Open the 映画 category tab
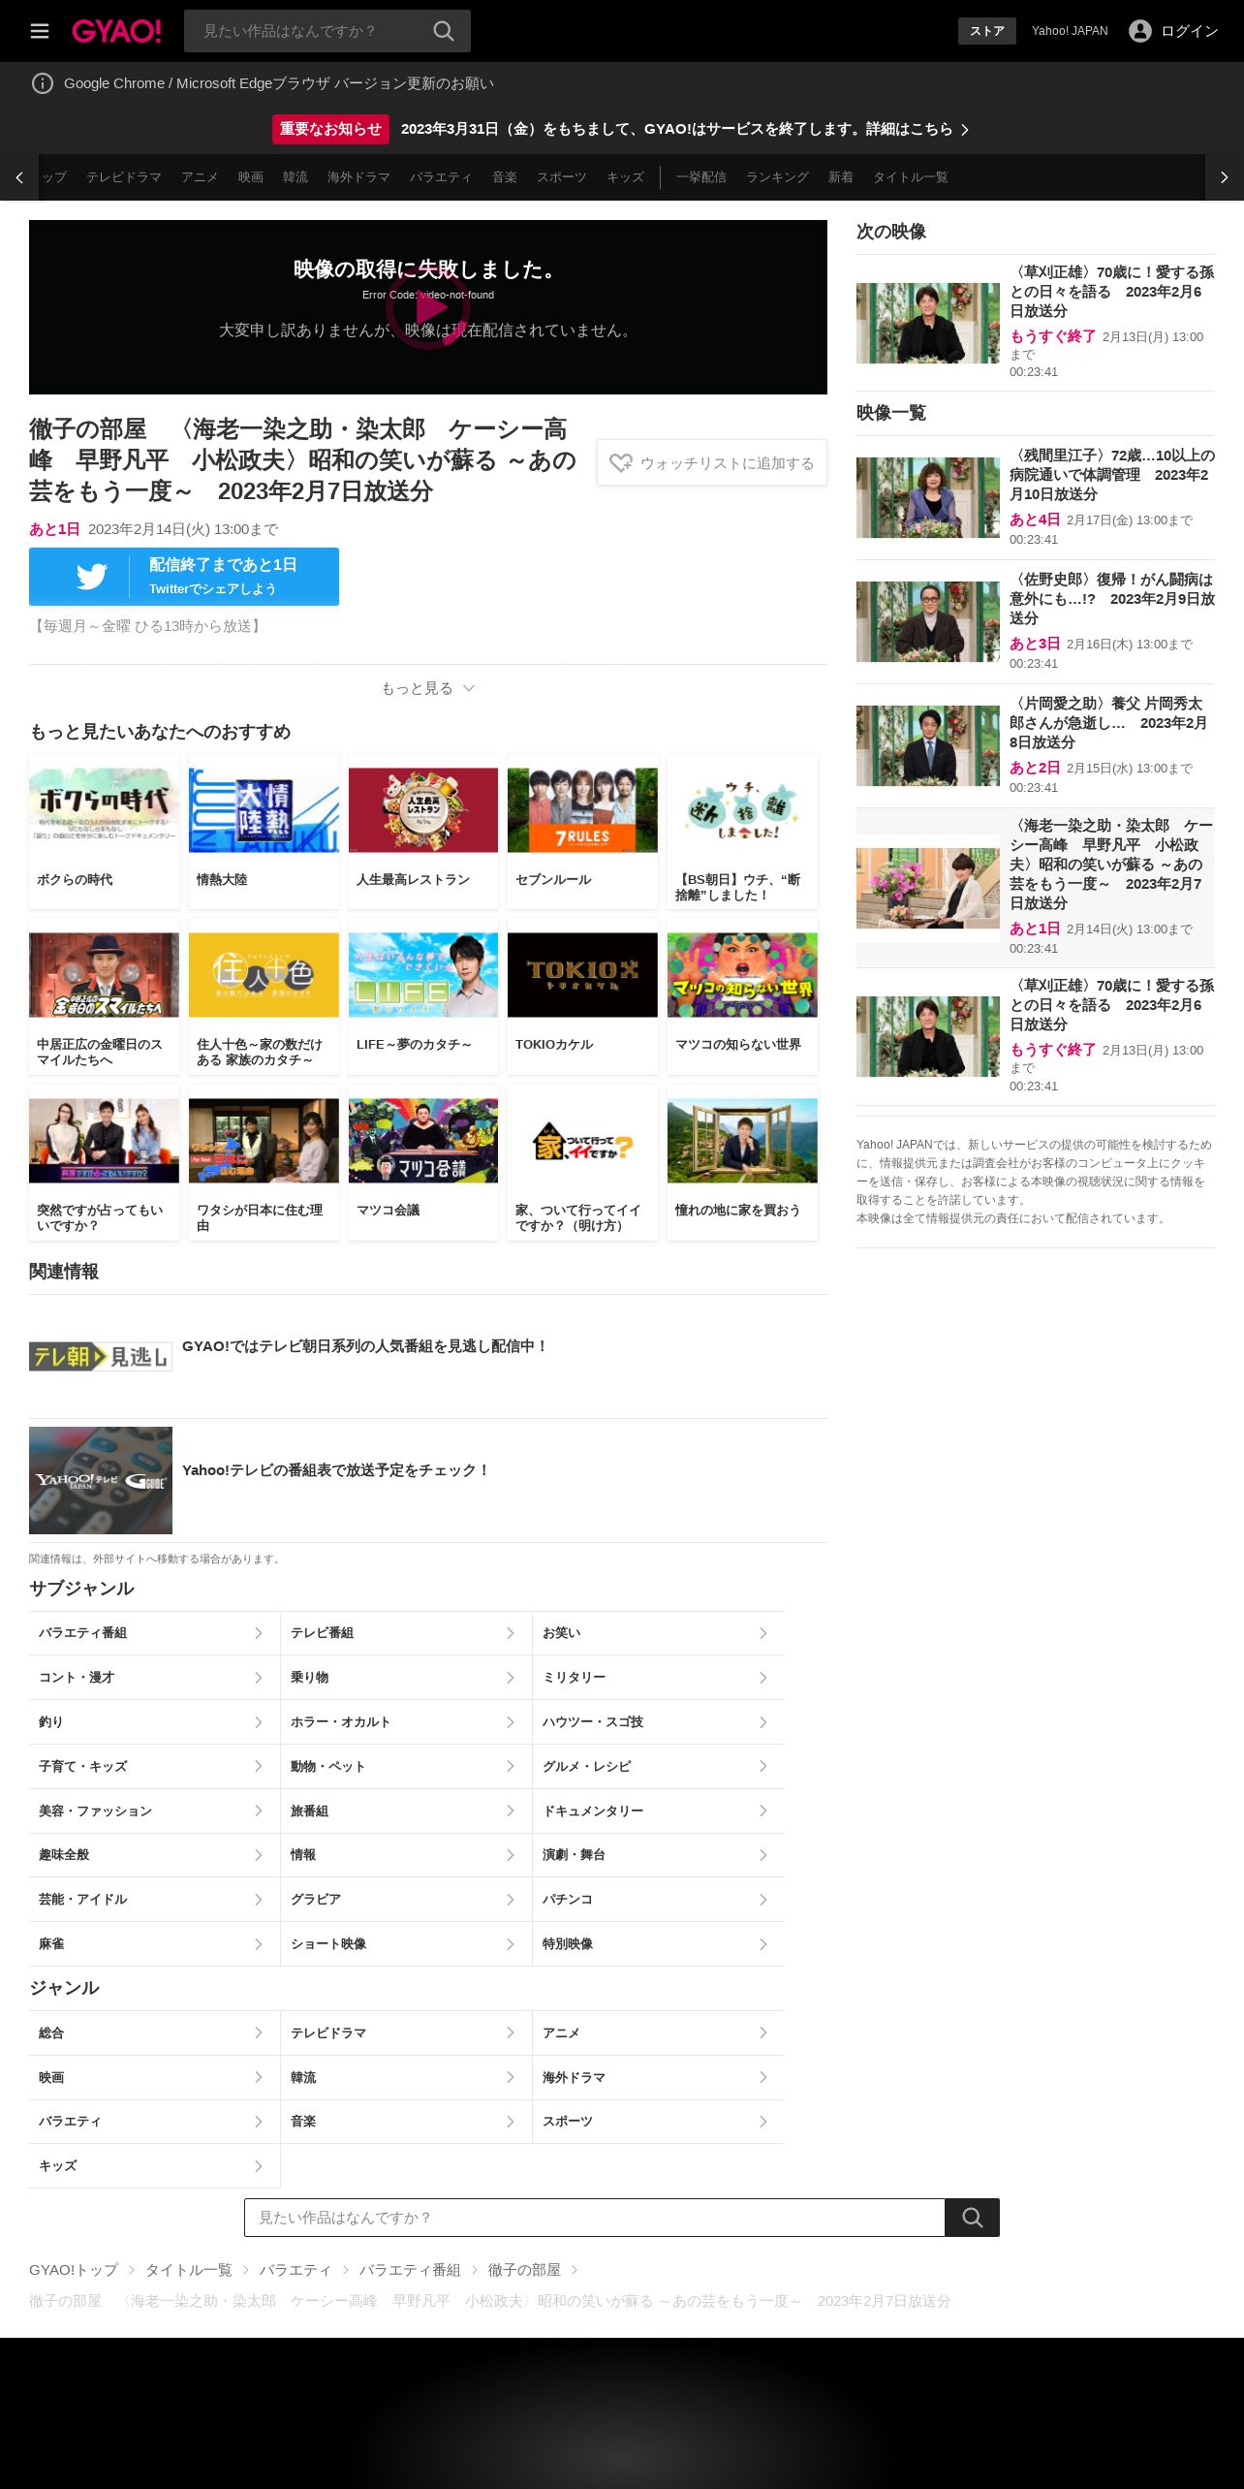 pos(251,177)
